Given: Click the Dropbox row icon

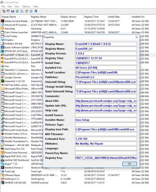Looking at the screenshot, I should pyautogui.click(x=2, y=40).
